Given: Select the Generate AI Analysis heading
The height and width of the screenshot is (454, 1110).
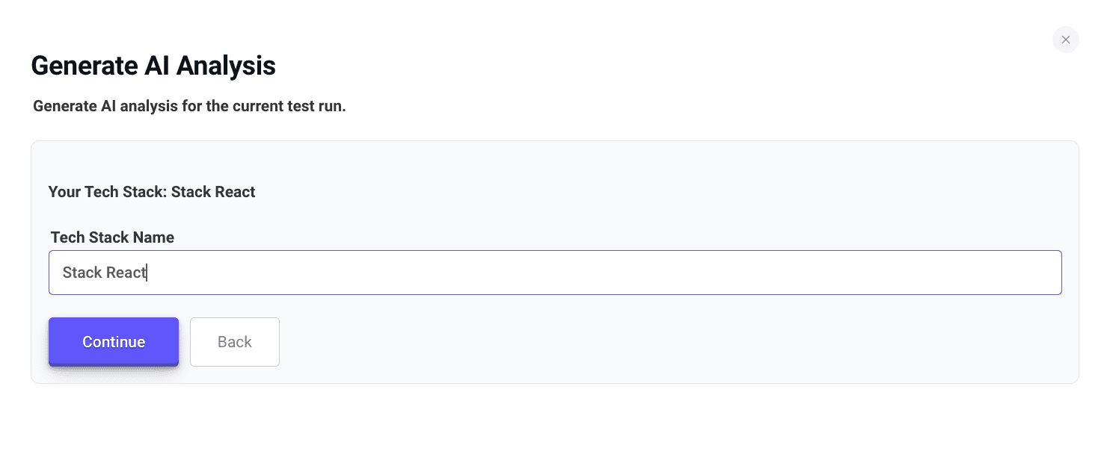Looking at the screenshot, I should coord(153,66).
